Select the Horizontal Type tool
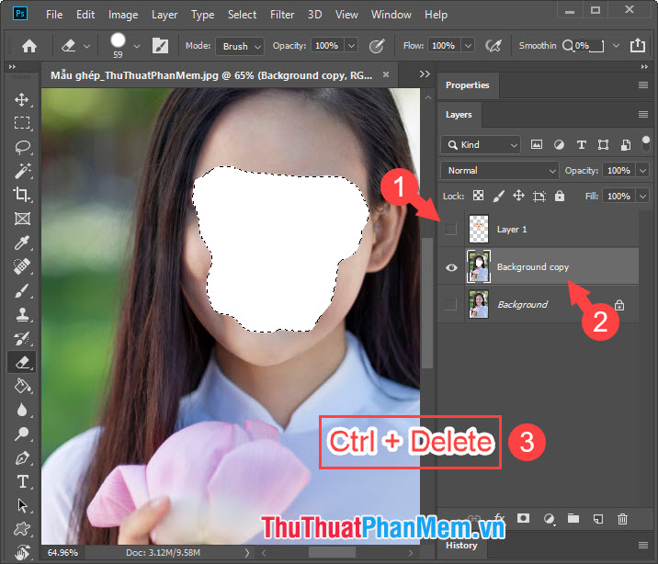Image resolution: width=658 pixels, height=564 pixels. coord(22,481)
